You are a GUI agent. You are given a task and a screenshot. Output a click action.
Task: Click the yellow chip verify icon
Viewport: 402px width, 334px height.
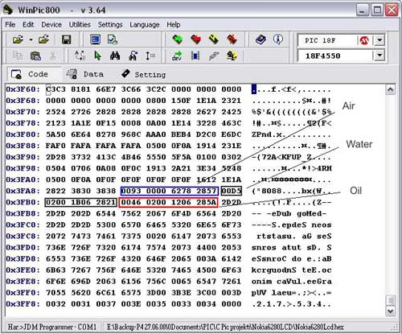[x=214, y=39]
